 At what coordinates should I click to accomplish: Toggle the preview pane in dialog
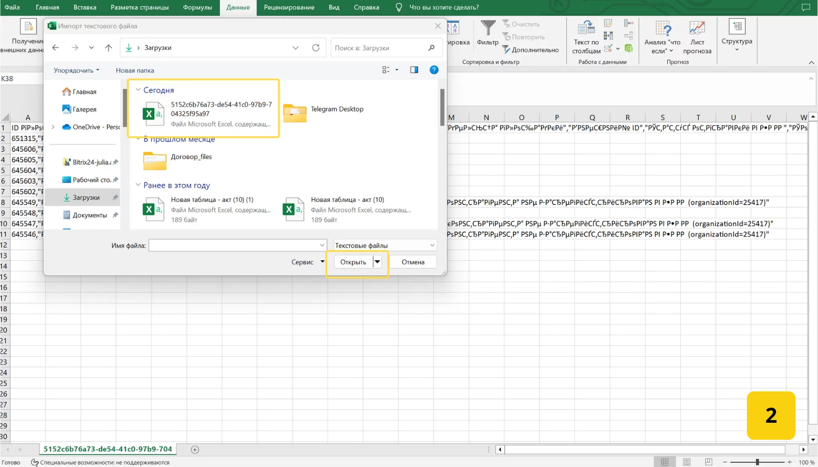point(414,70)
